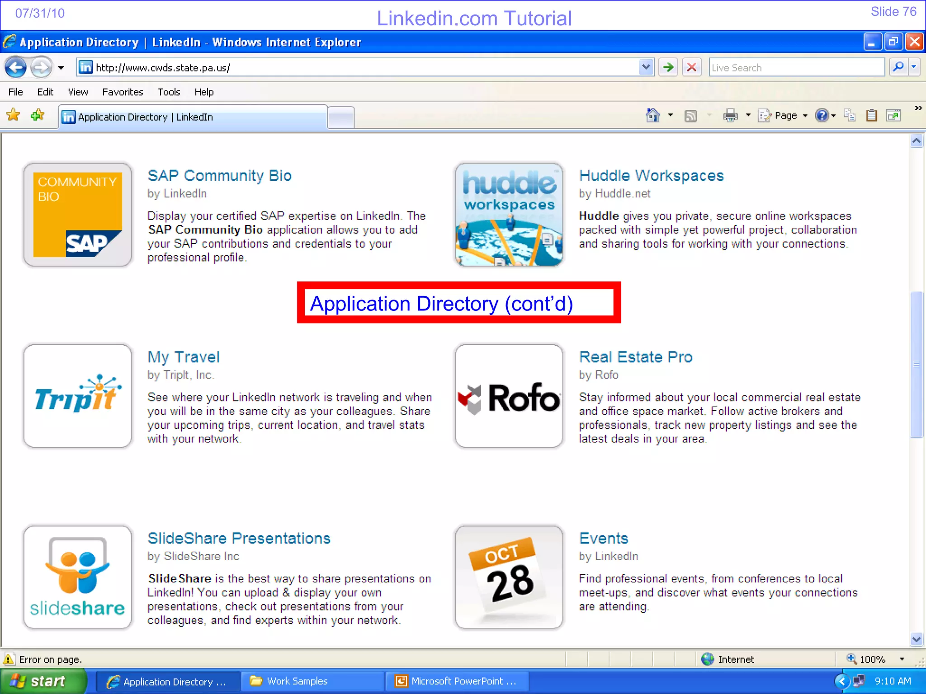Click the Live Search input box
The height and width of the screenshot is (694, 926).
tap(797, 68)
